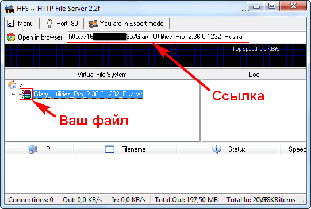This screenshot has width=311, height=209.
Task: Click Out: 0,0 KB/s status entry
Action: click(x=82, y=199)
